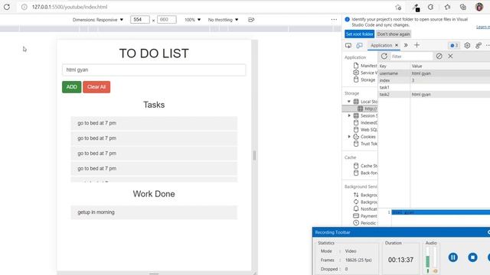Click the viewport width field showing 554
Viewport: 490px width, 275px height.
tap(139, 20)
